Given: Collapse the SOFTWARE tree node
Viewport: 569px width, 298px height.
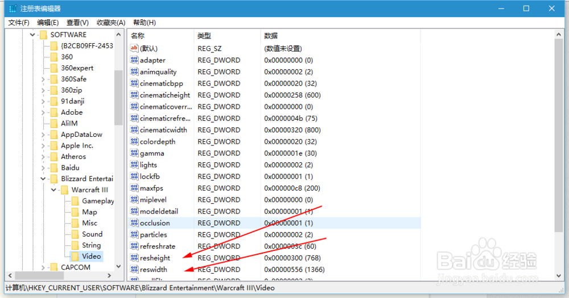Looking at the screenshot, I should pos(32,35).
